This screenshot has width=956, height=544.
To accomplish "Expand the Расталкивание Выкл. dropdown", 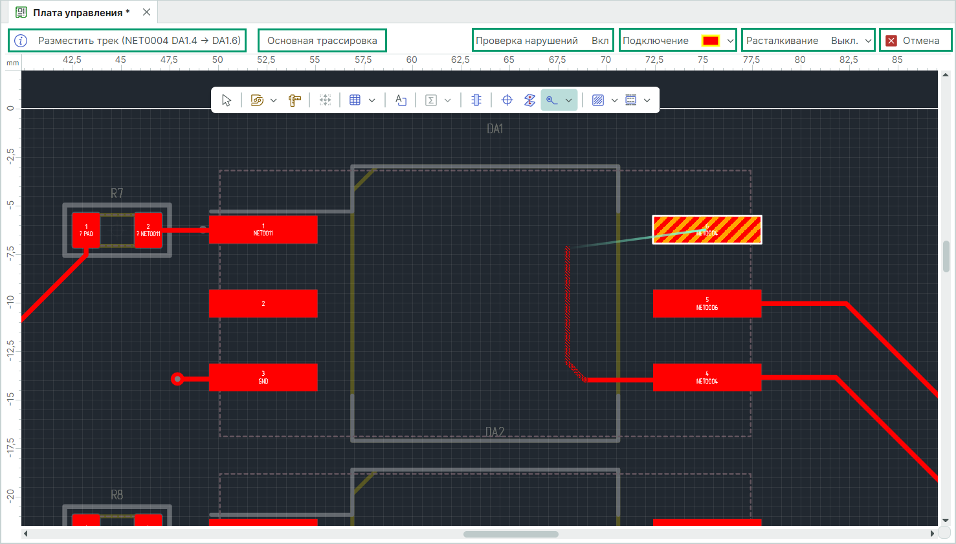I will click(x=868, y=41).
